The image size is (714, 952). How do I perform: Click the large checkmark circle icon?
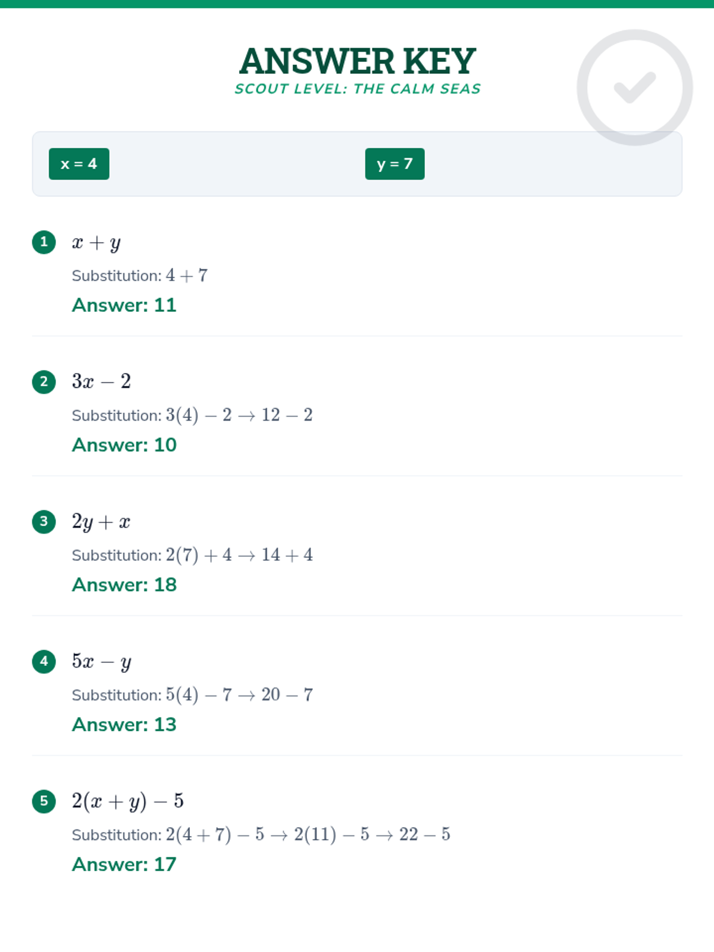coord(635,87)
